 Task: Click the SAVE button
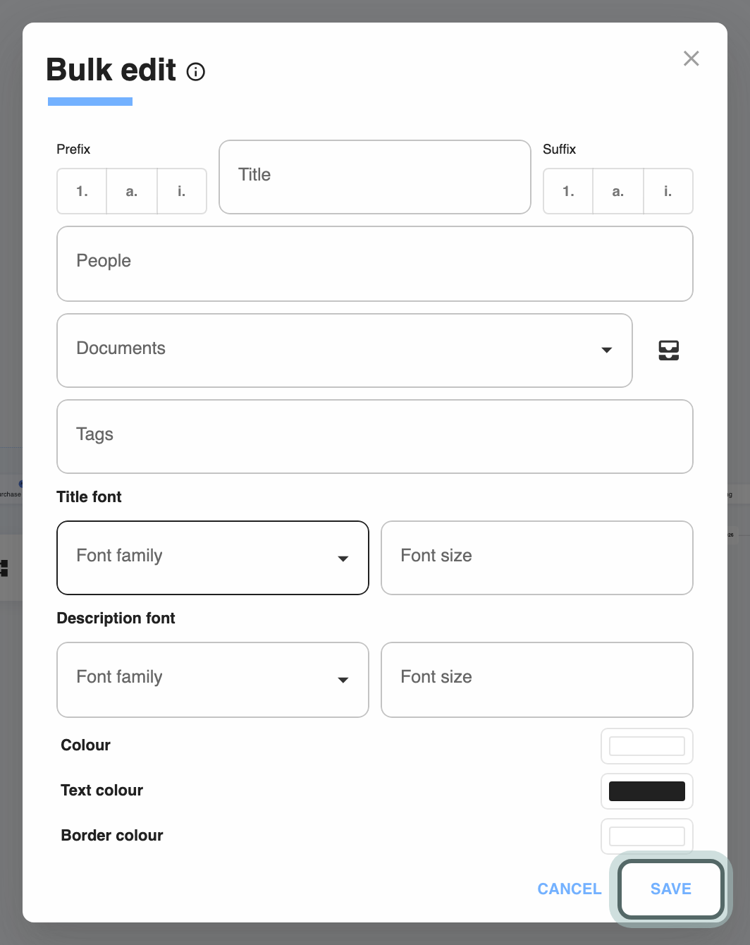[x=671, y=889]
